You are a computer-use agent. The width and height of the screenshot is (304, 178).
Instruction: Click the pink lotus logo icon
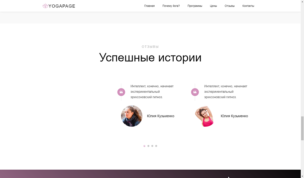click(45, 6)
